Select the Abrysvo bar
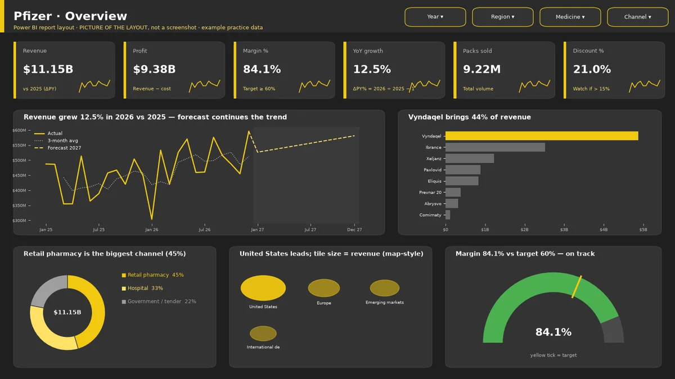This screenshot has width=675, height=379. [x=452, y=203]
